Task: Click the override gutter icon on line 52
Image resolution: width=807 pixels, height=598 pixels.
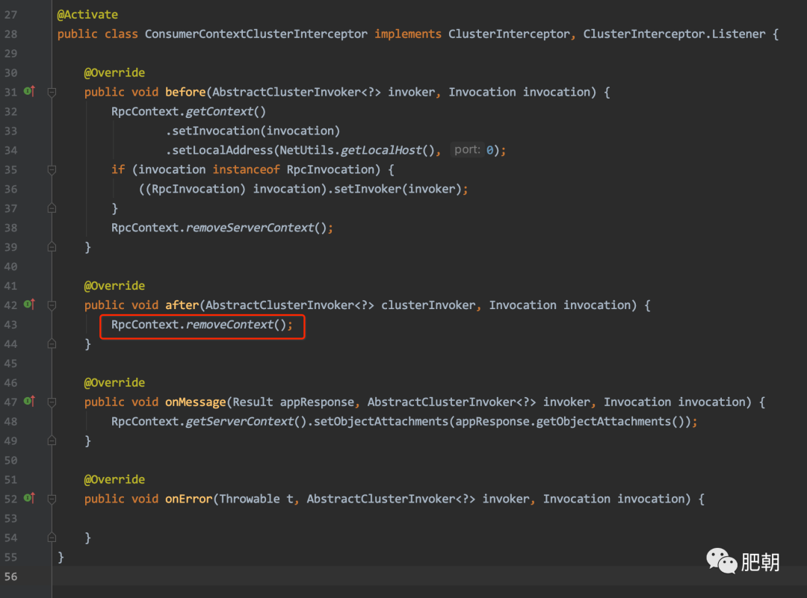Action: pyautogui.click(x=29, y=498)
